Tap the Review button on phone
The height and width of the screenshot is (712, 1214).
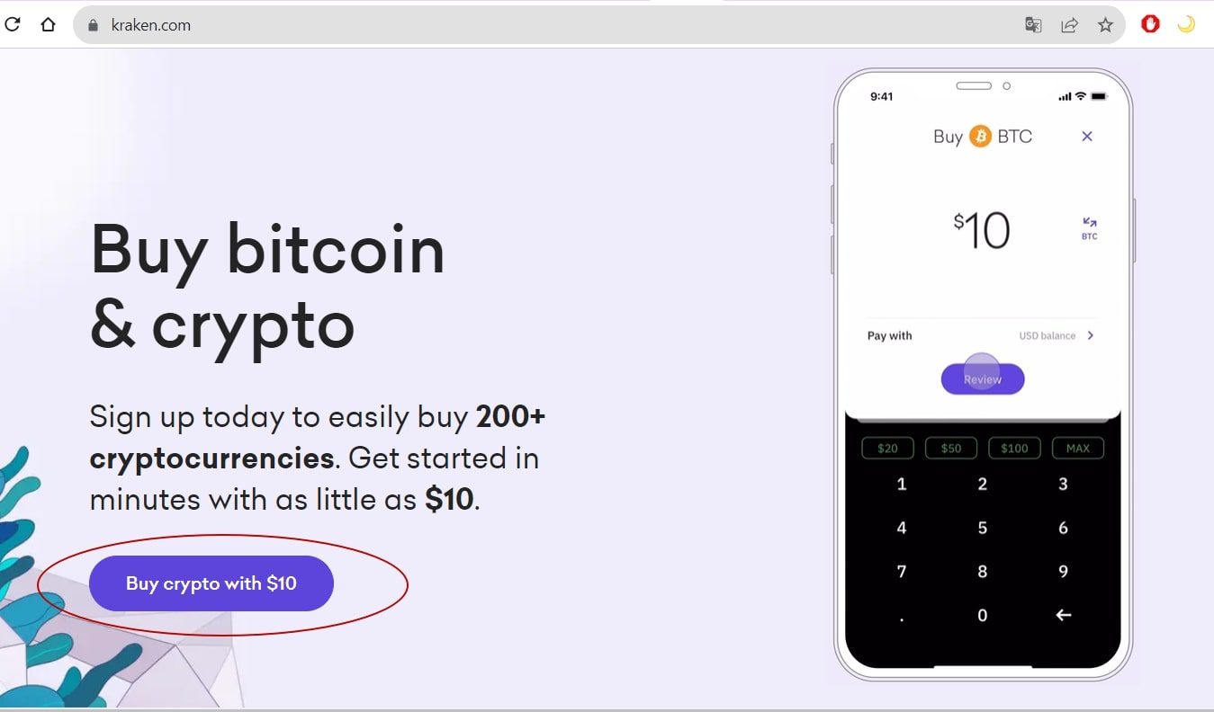tap(983, 379)
